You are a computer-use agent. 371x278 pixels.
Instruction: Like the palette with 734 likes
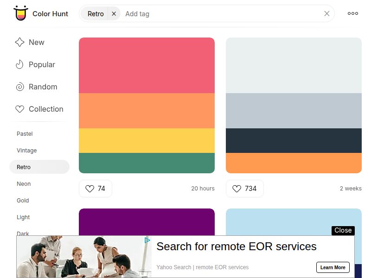[244, 189]
